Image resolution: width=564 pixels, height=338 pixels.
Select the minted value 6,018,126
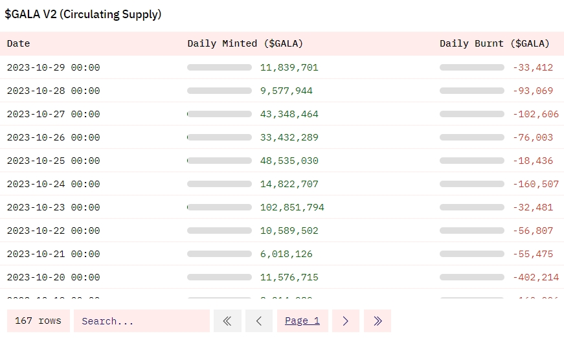(x=286, y=254)
